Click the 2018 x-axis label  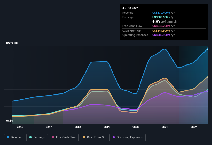coord(78,127)
